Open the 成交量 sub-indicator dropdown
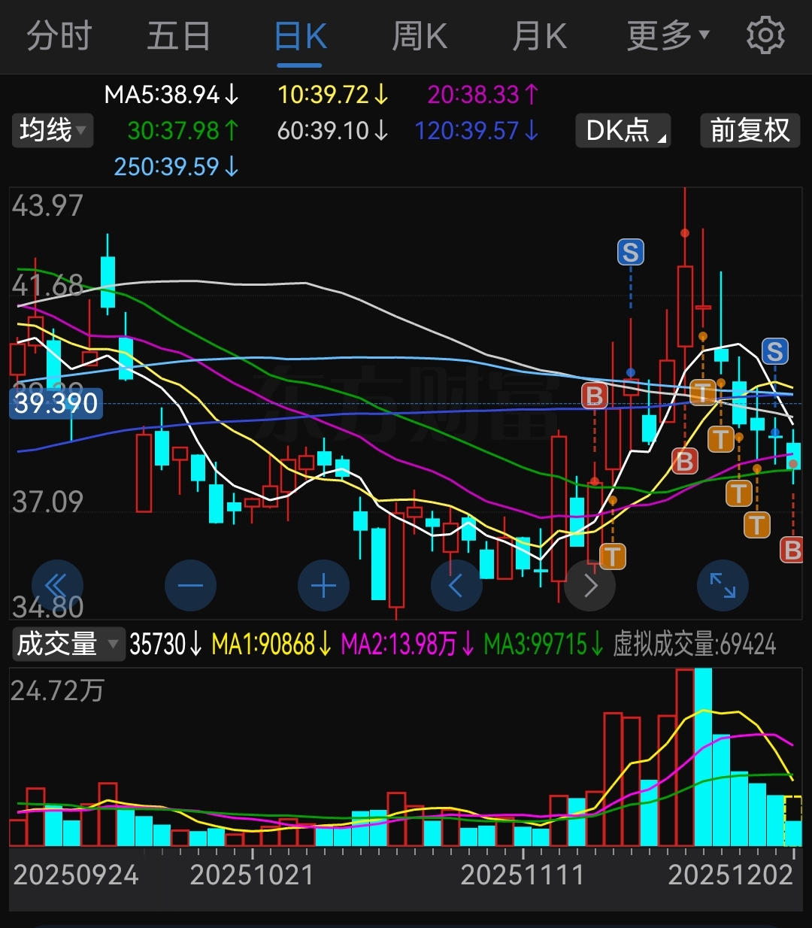812x928 pixels. (68, 644)
